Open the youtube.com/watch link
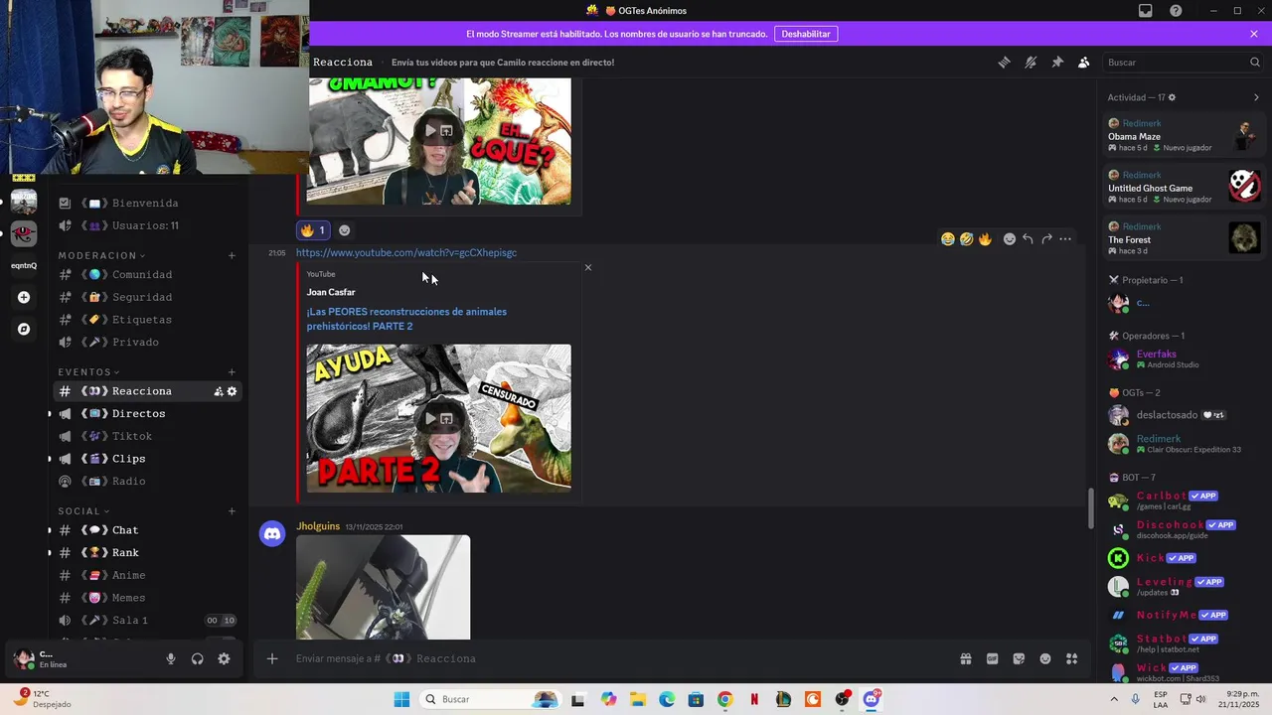 406,252
